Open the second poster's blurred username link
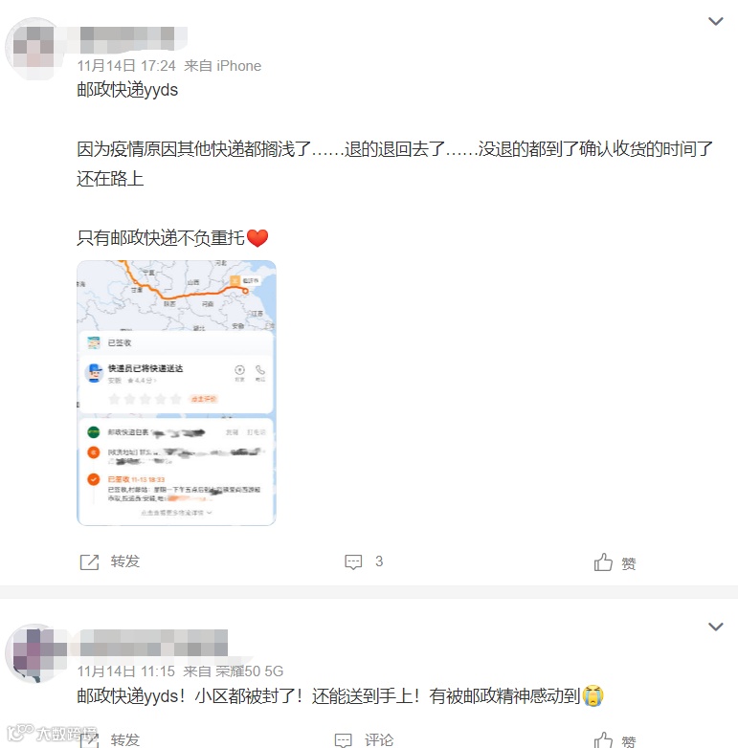Viewport: 738px width, 748px height. click(x=153, y=643)
